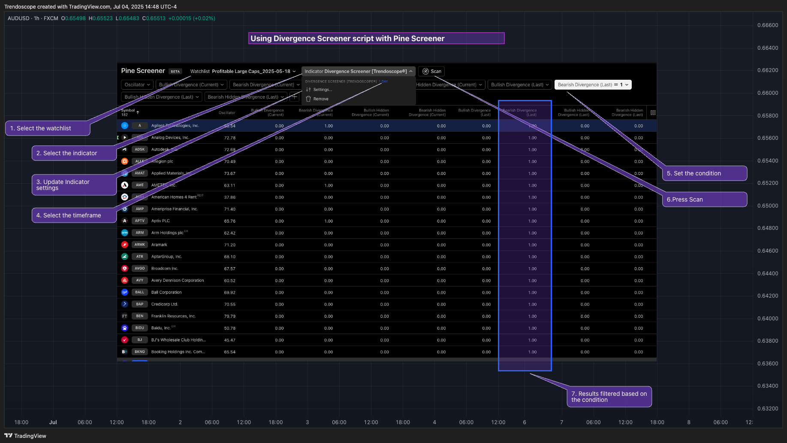Click the Autodesk company logo
The width and height of the screenshot is (787, 443).
[124, 150]
